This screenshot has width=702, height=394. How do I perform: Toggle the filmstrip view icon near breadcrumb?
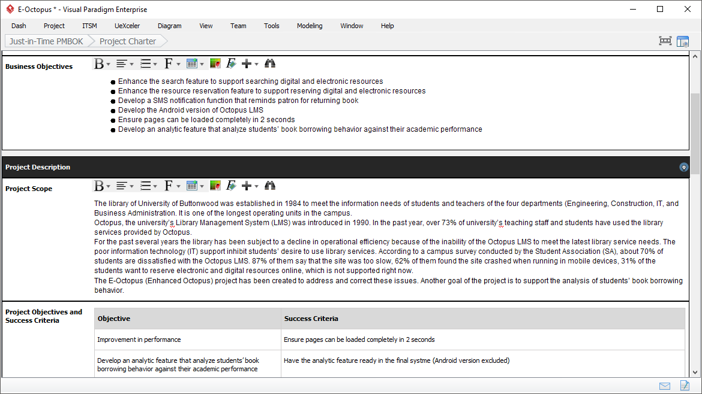pos(665,41)
